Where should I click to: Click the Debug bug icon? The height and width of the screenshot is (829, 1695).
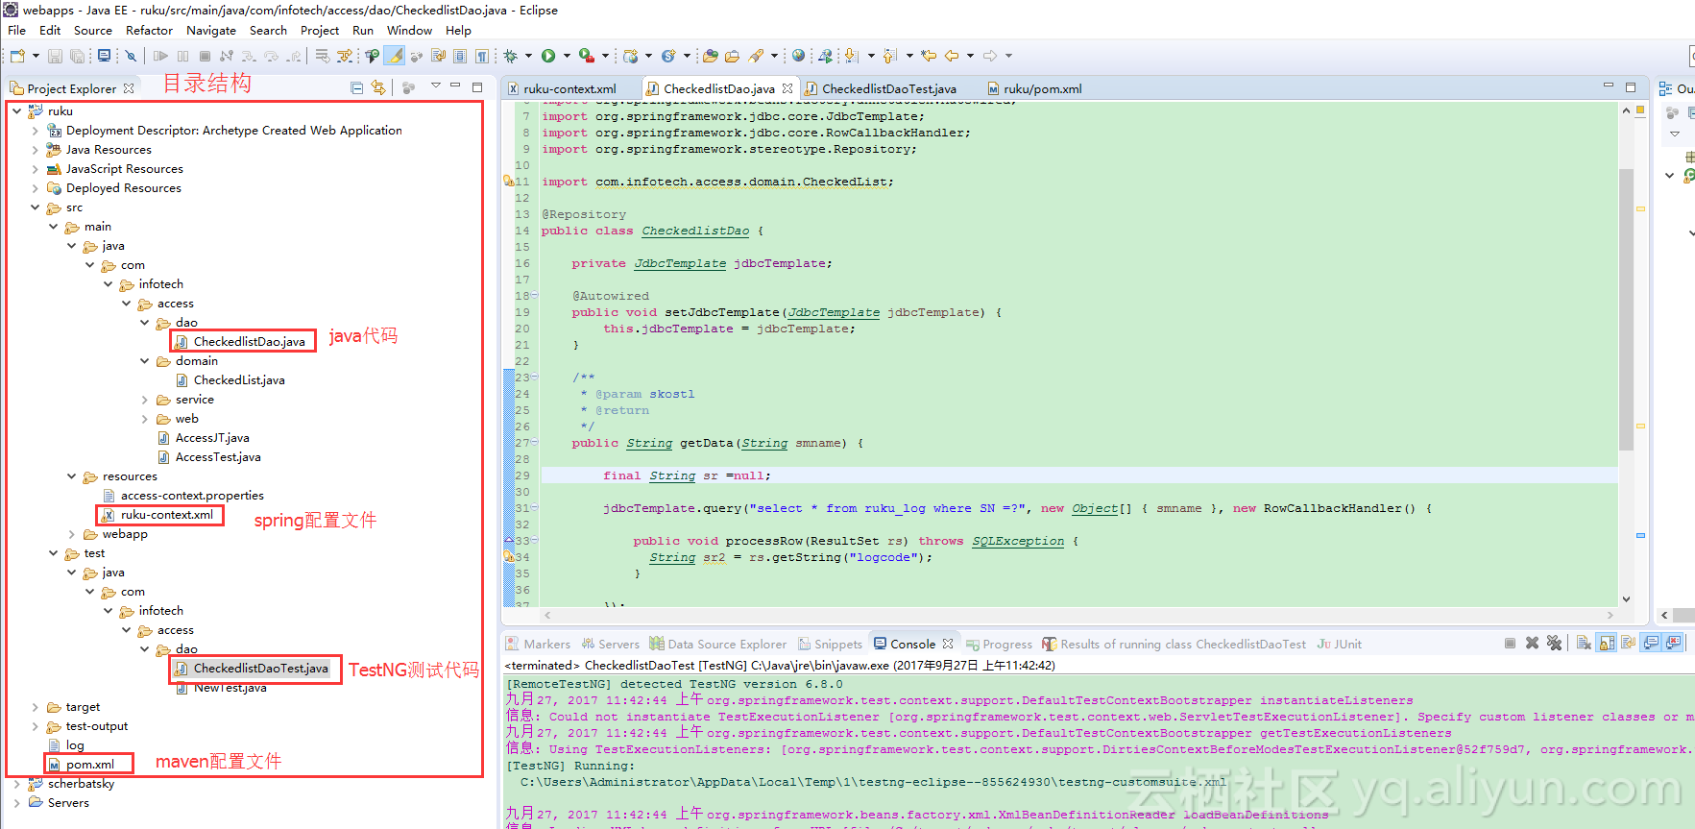(510, 56)
